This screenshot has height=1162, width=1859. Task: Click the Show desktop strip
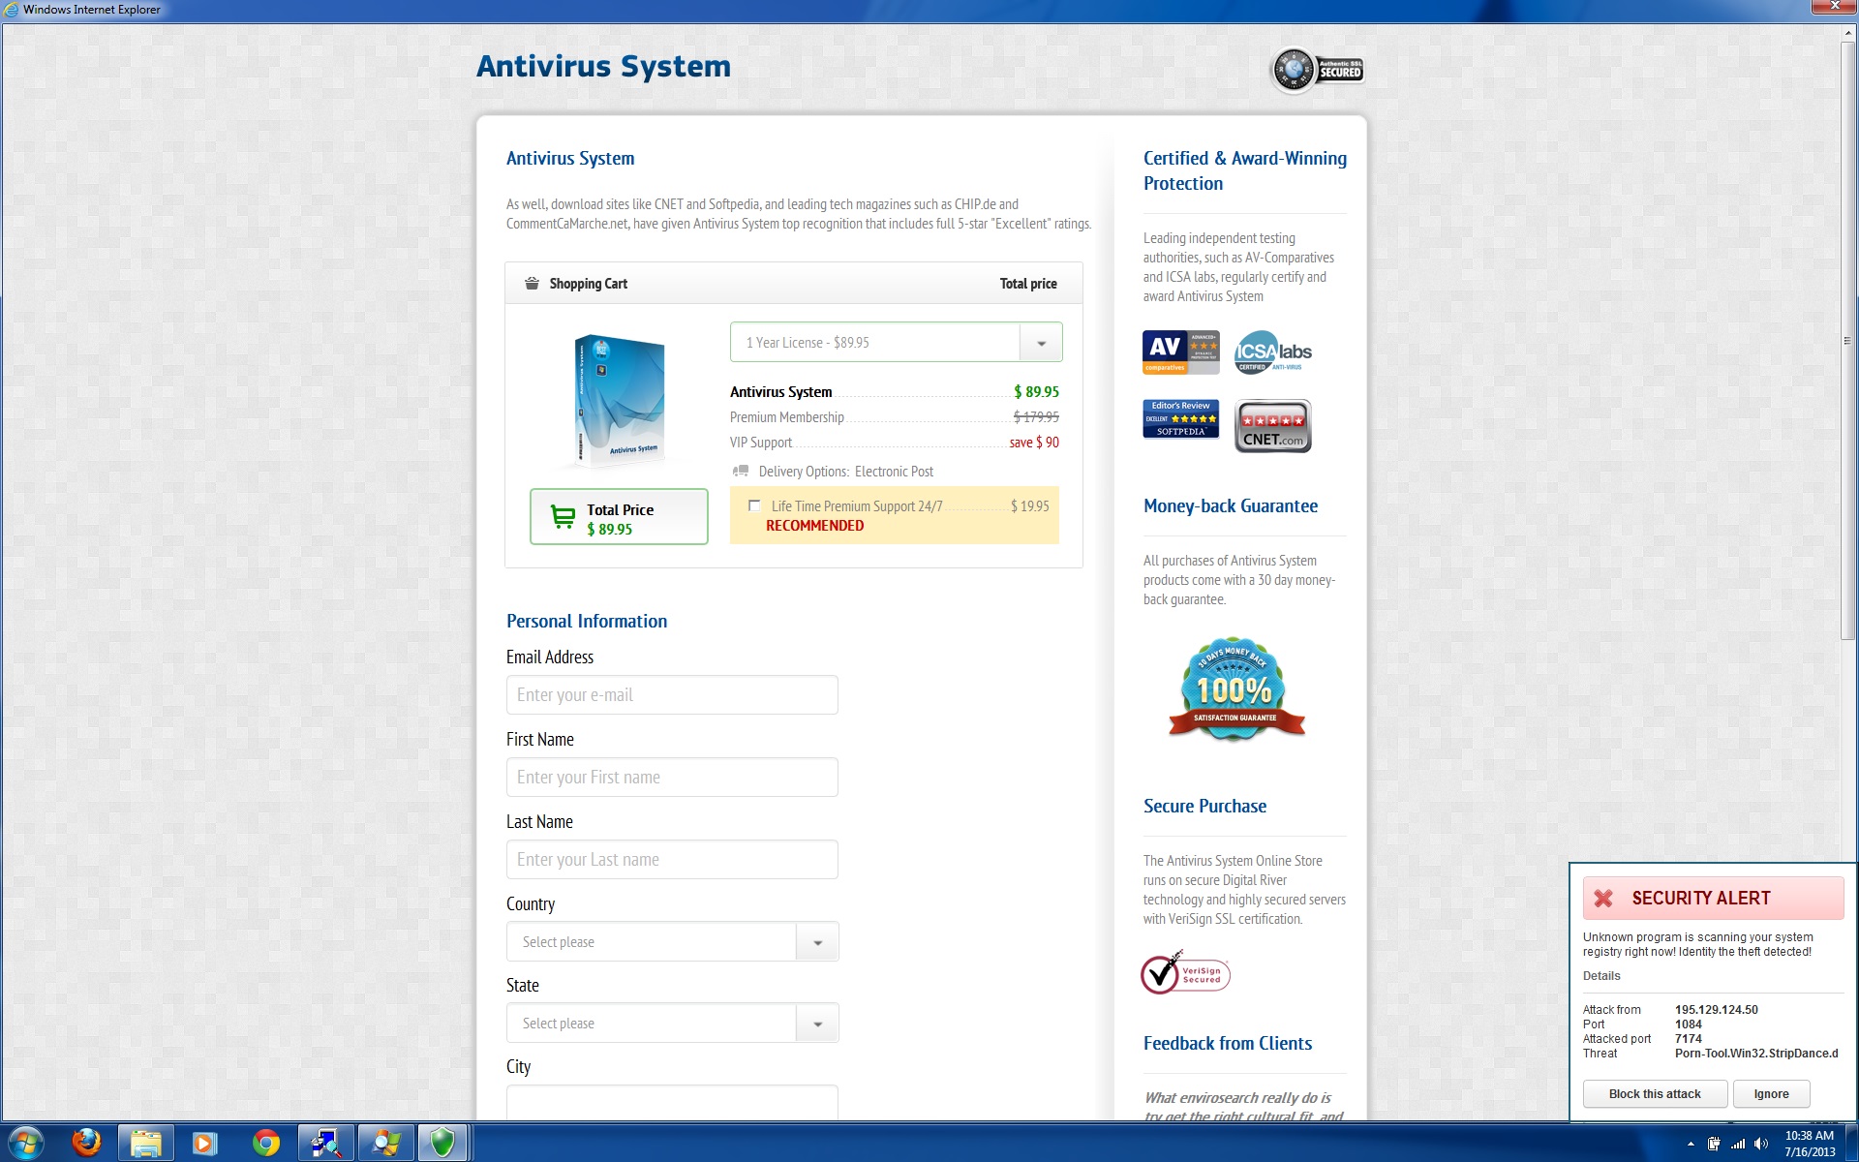click(1851, 1144)
